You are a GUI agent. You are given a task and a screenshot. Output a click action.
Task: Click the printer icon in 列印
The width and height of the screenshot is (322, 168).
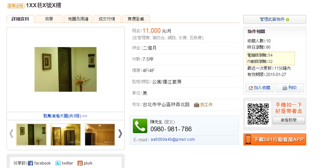(285, 88)
